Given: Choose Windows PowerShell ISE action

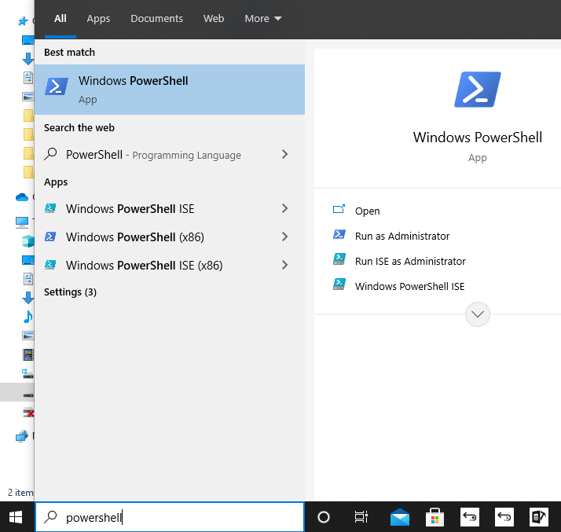Looking at the screenshot, I should [x=409, y=286].
